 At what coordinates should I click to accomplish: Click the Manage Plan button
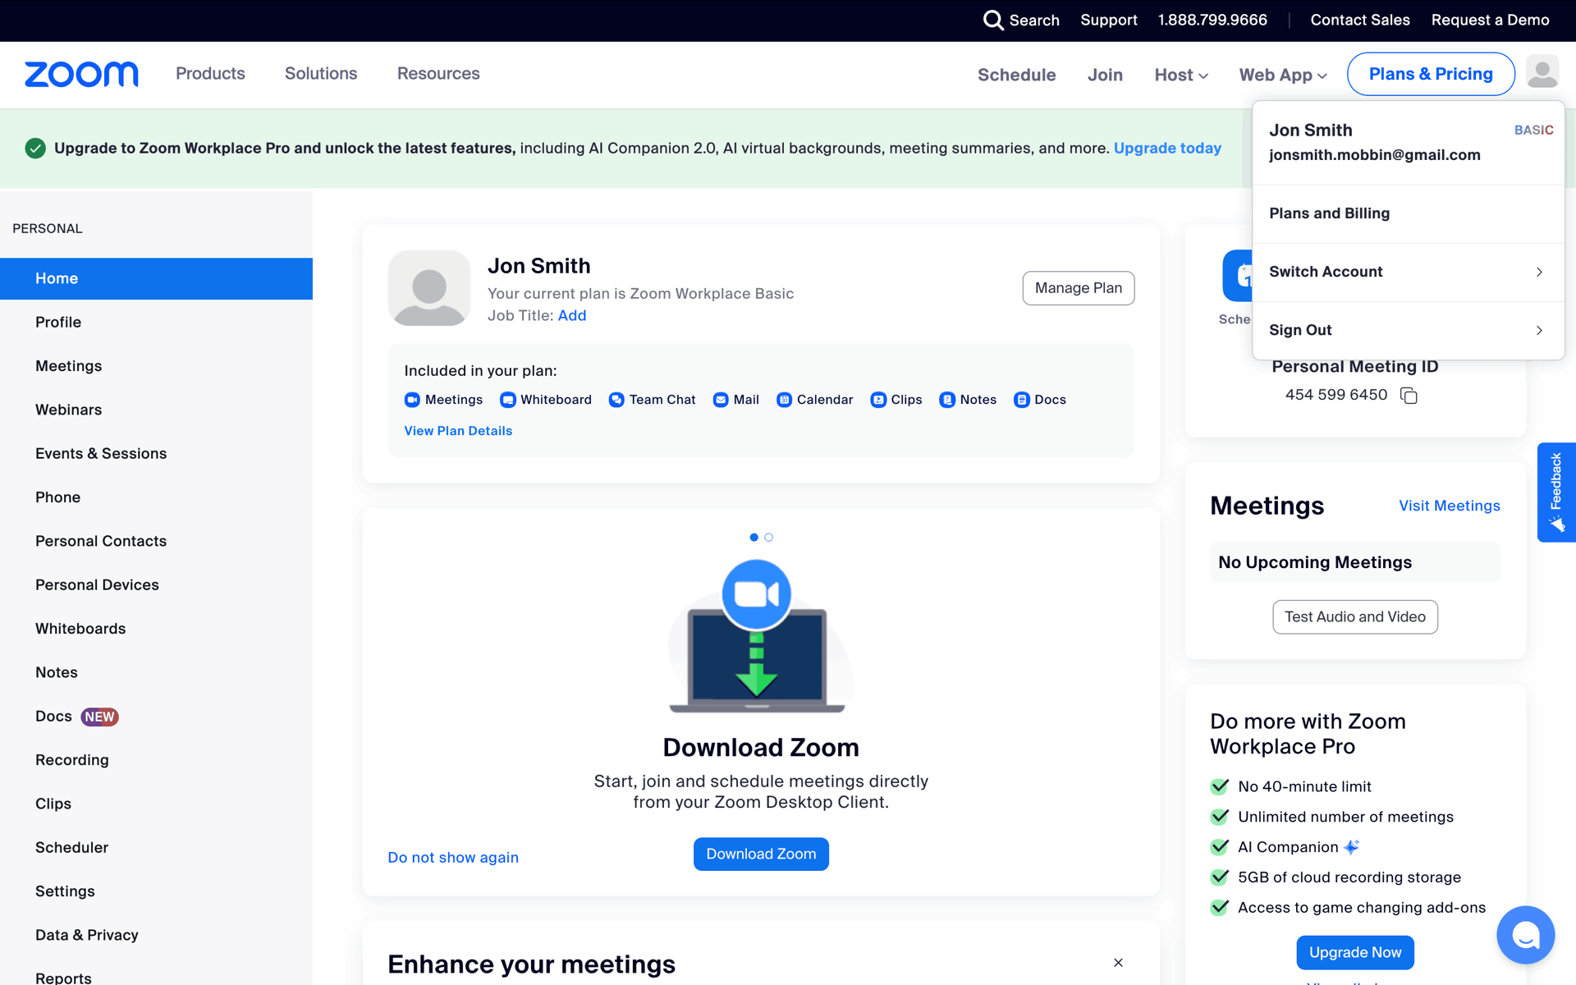pos(1078,288)
